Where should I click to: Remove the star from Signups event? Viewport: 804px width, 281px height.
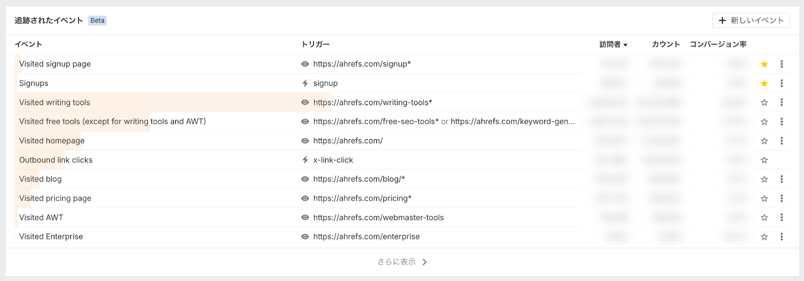pos(764,83)
